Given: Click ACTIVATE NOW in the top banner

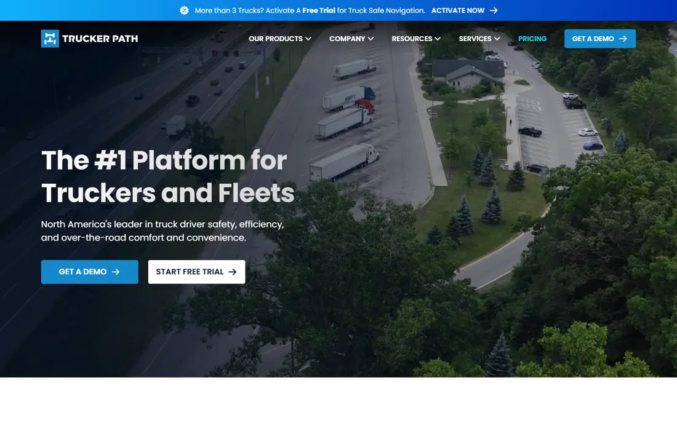Looking at the screenshot, I should click(x=458, y=10).
